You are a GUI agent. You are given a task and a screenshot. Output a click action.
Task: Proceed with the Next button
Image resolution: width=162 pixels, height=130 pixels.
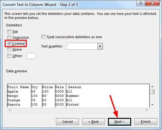click(x=119, y=122)
